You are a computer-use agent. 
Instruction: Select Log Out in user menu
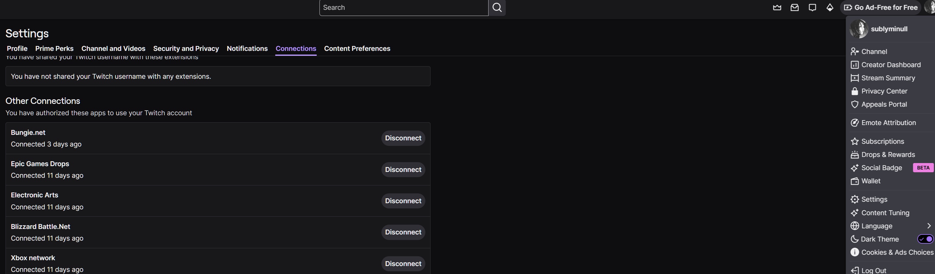(x=873, y=270)
